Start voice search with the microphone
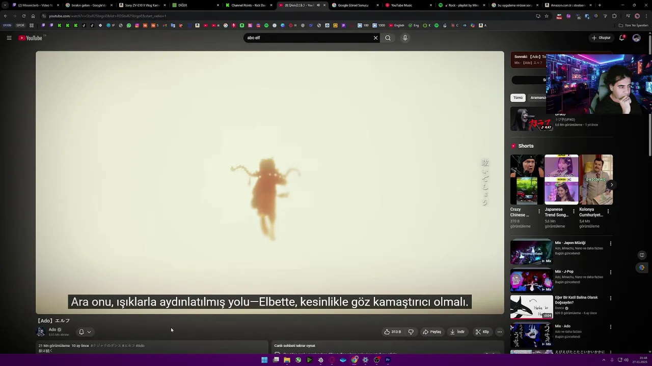 coord(405,38)
